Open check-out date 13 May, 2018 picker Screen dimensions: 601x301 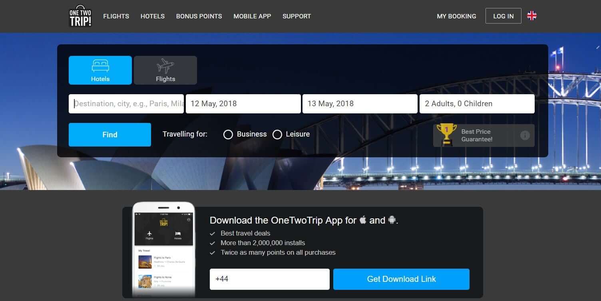click(x=360, y=104)
